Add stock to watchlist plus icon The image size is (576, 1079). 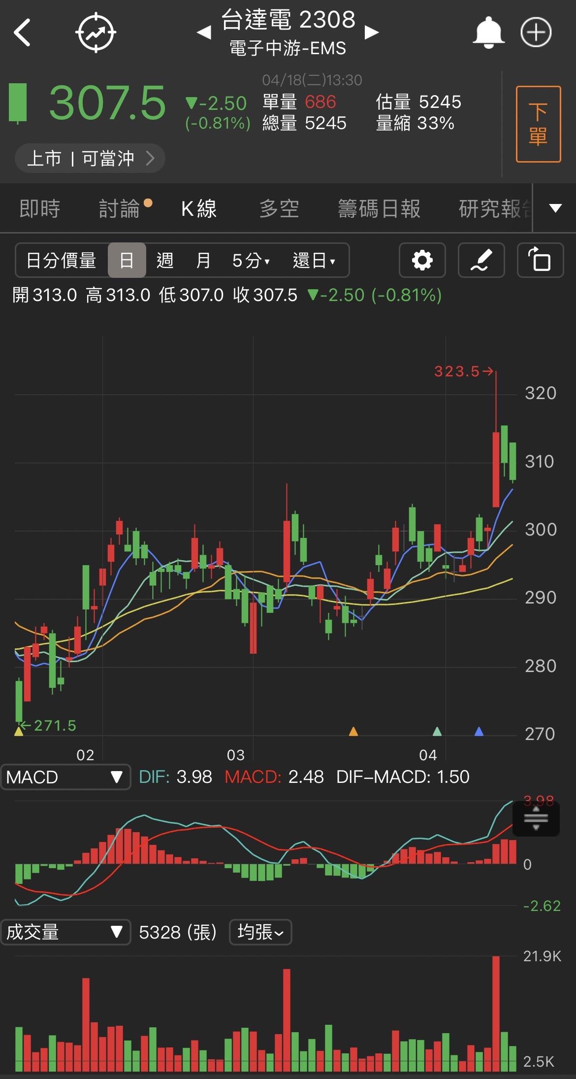(536, 33)
